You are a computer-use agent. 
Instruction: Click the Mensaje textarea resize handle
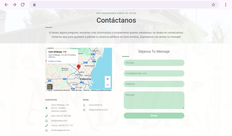[183, 108]
